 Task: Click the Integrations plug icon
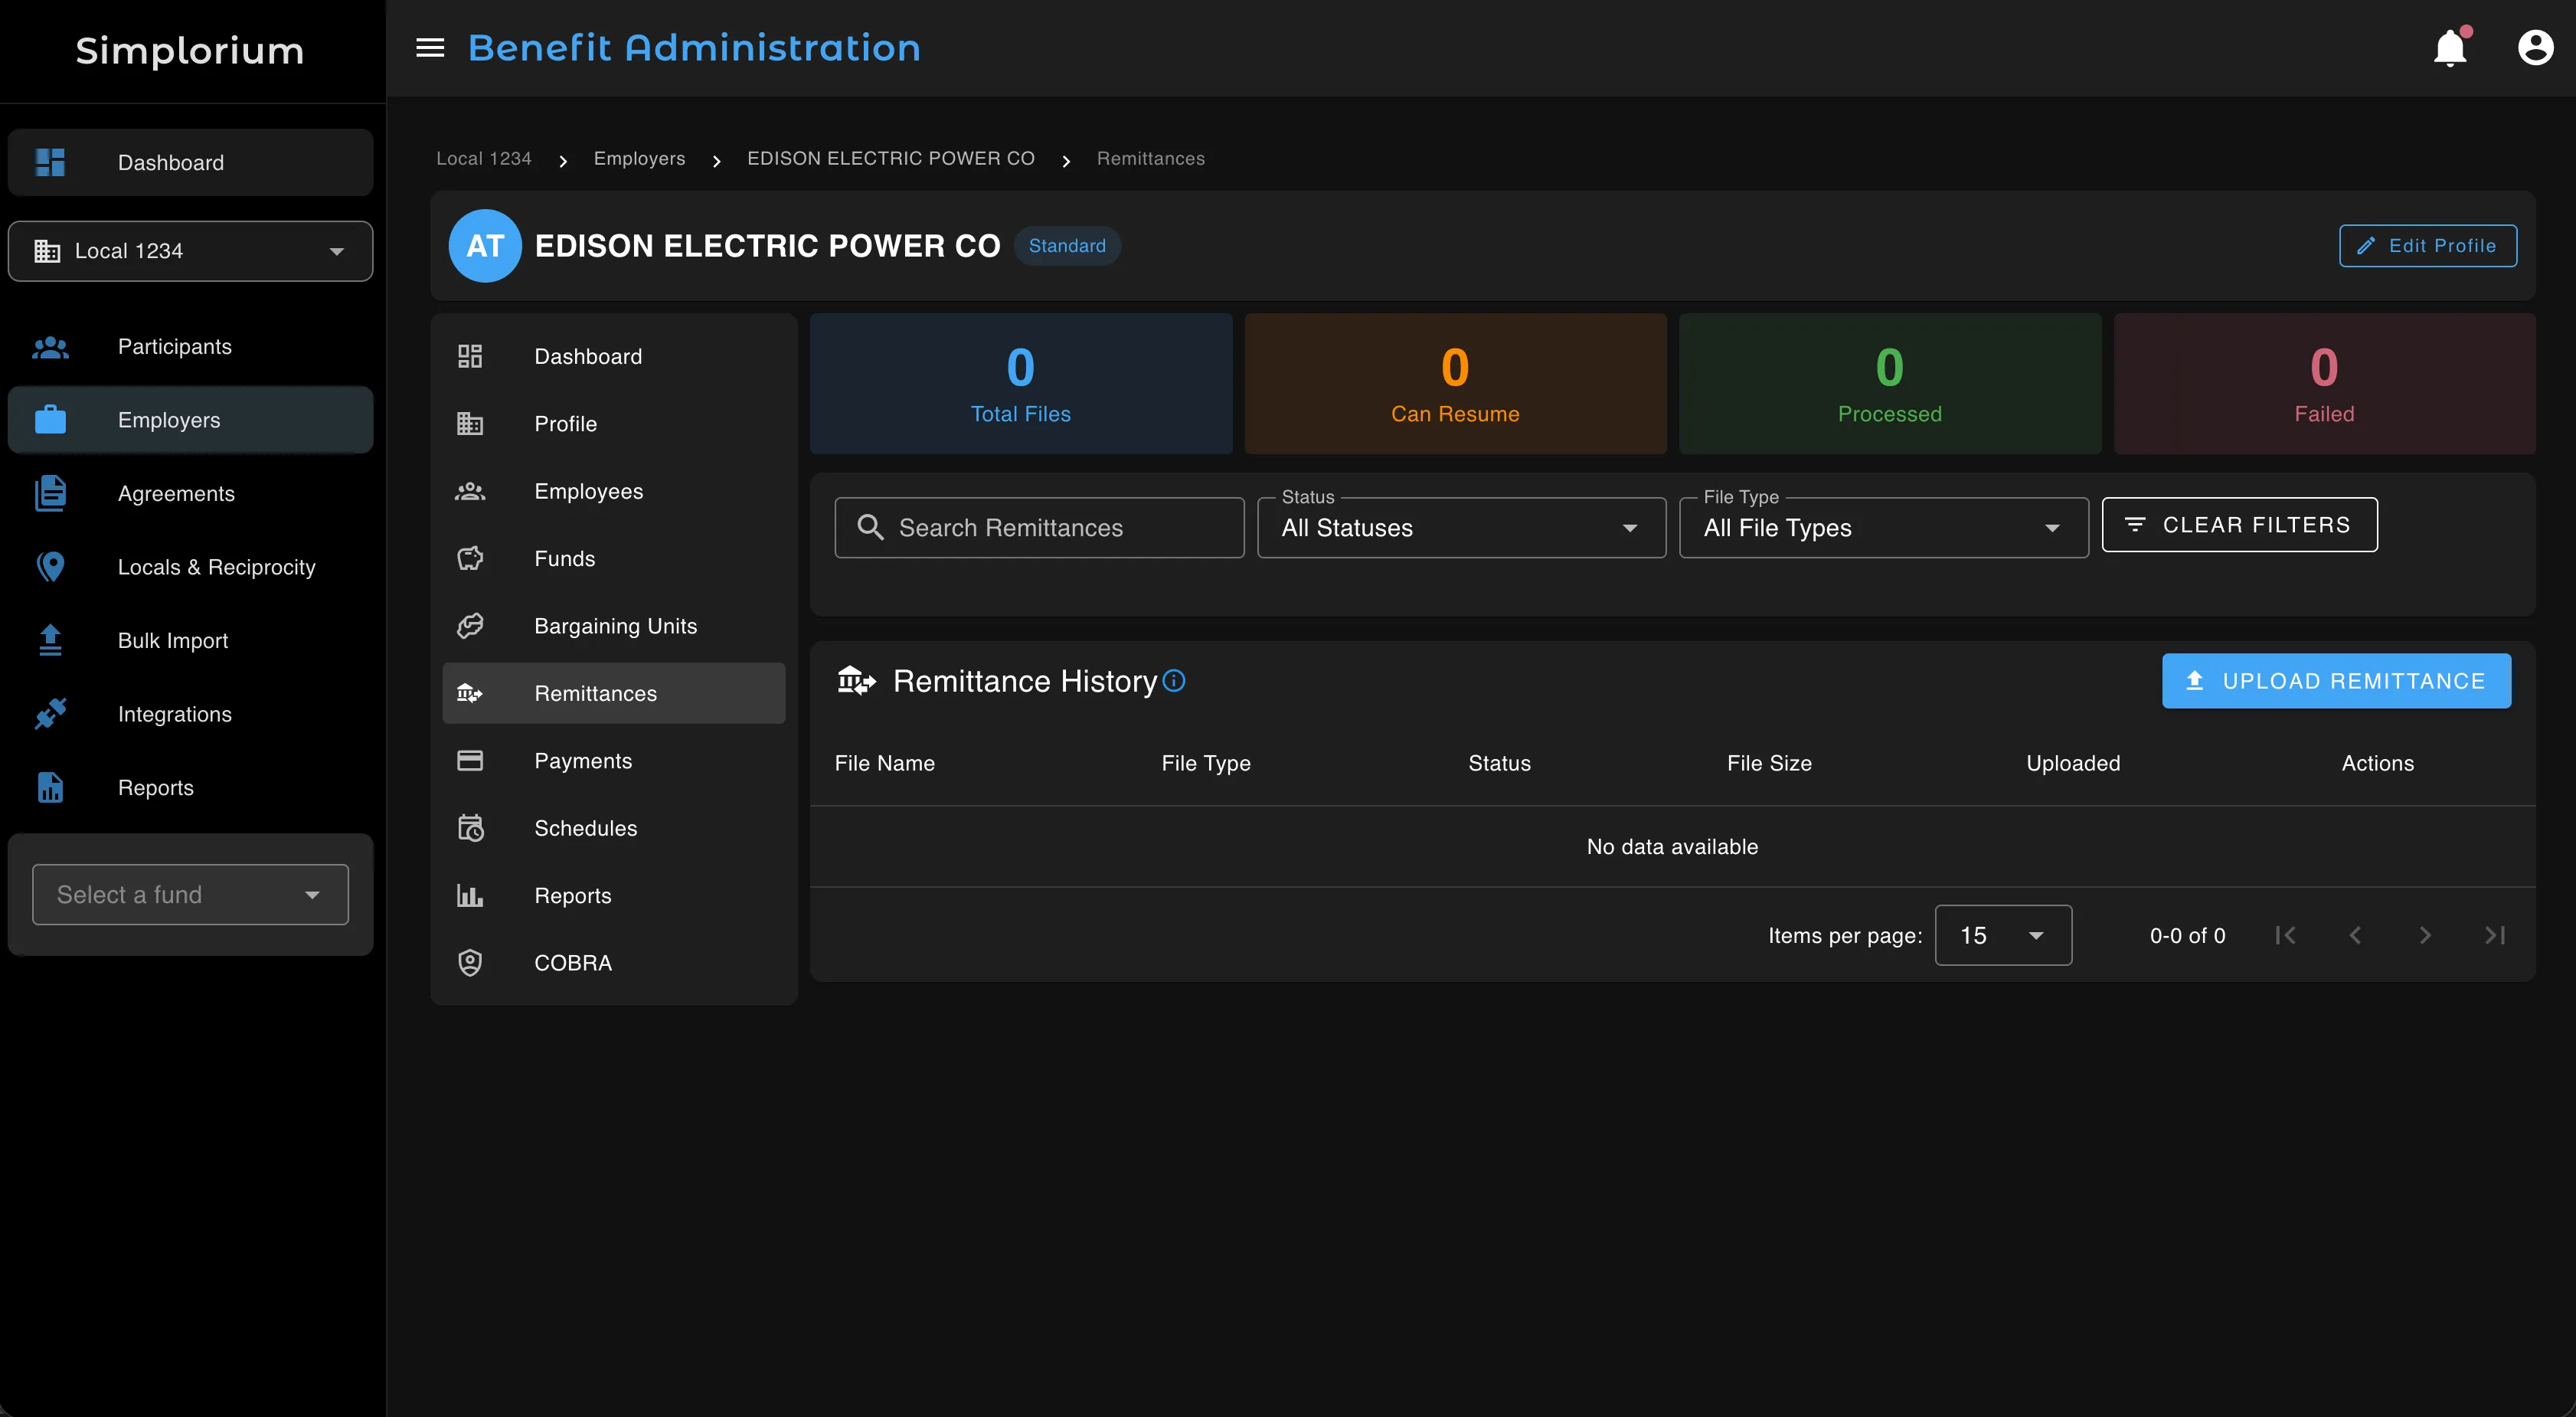coord(50,713)
